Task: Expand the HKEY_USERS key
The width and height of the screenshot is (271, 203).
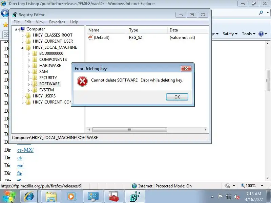Action: (x=22, y=96)
